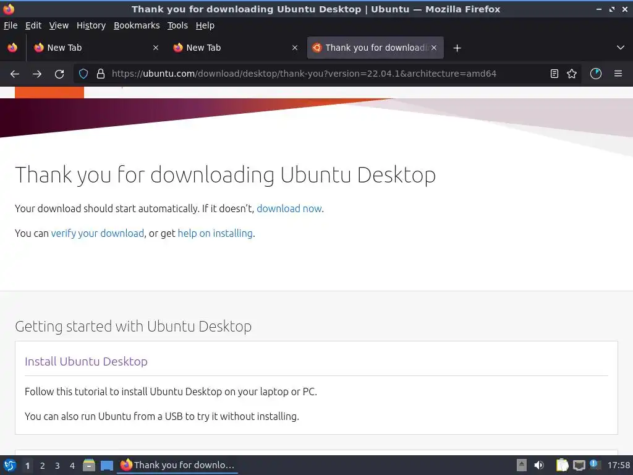Click the Getting started with Ubuntu Desktop heading
Viewport: 633px width, 475px height.
(134, 327)
